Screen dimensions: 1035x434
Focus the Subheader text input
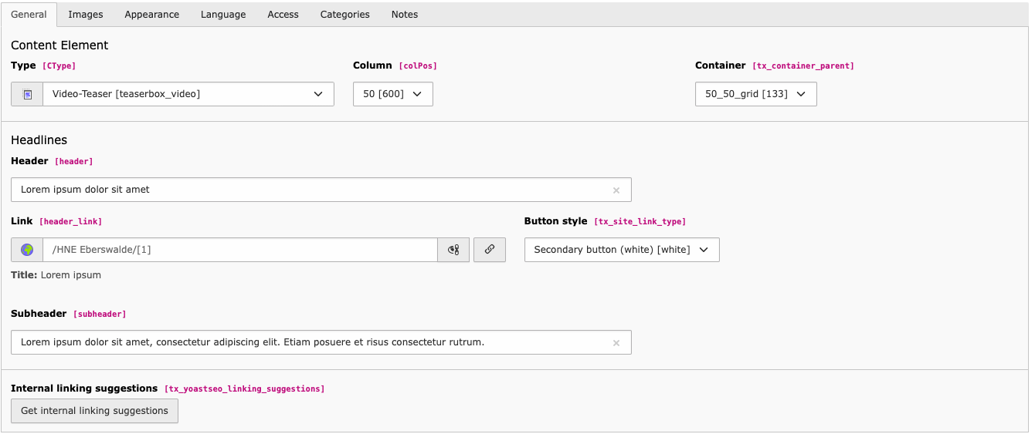[x=309, y=342]
